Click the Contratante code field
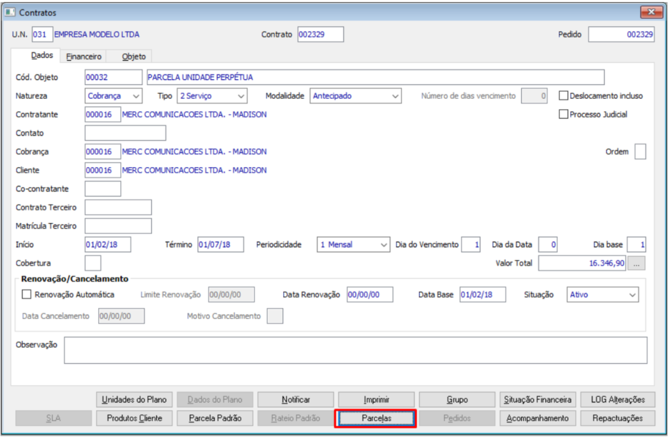The height and width of the screenshot is (437, 669). (103, 115)
